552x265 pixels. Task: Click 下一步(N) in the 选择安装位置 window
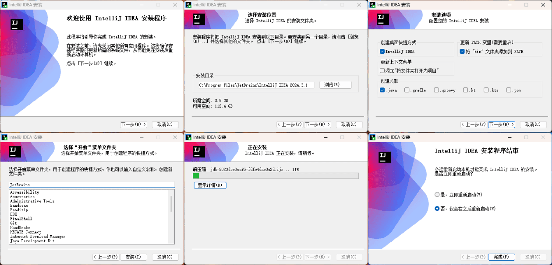pyautogui.click(x=318, y=125)
